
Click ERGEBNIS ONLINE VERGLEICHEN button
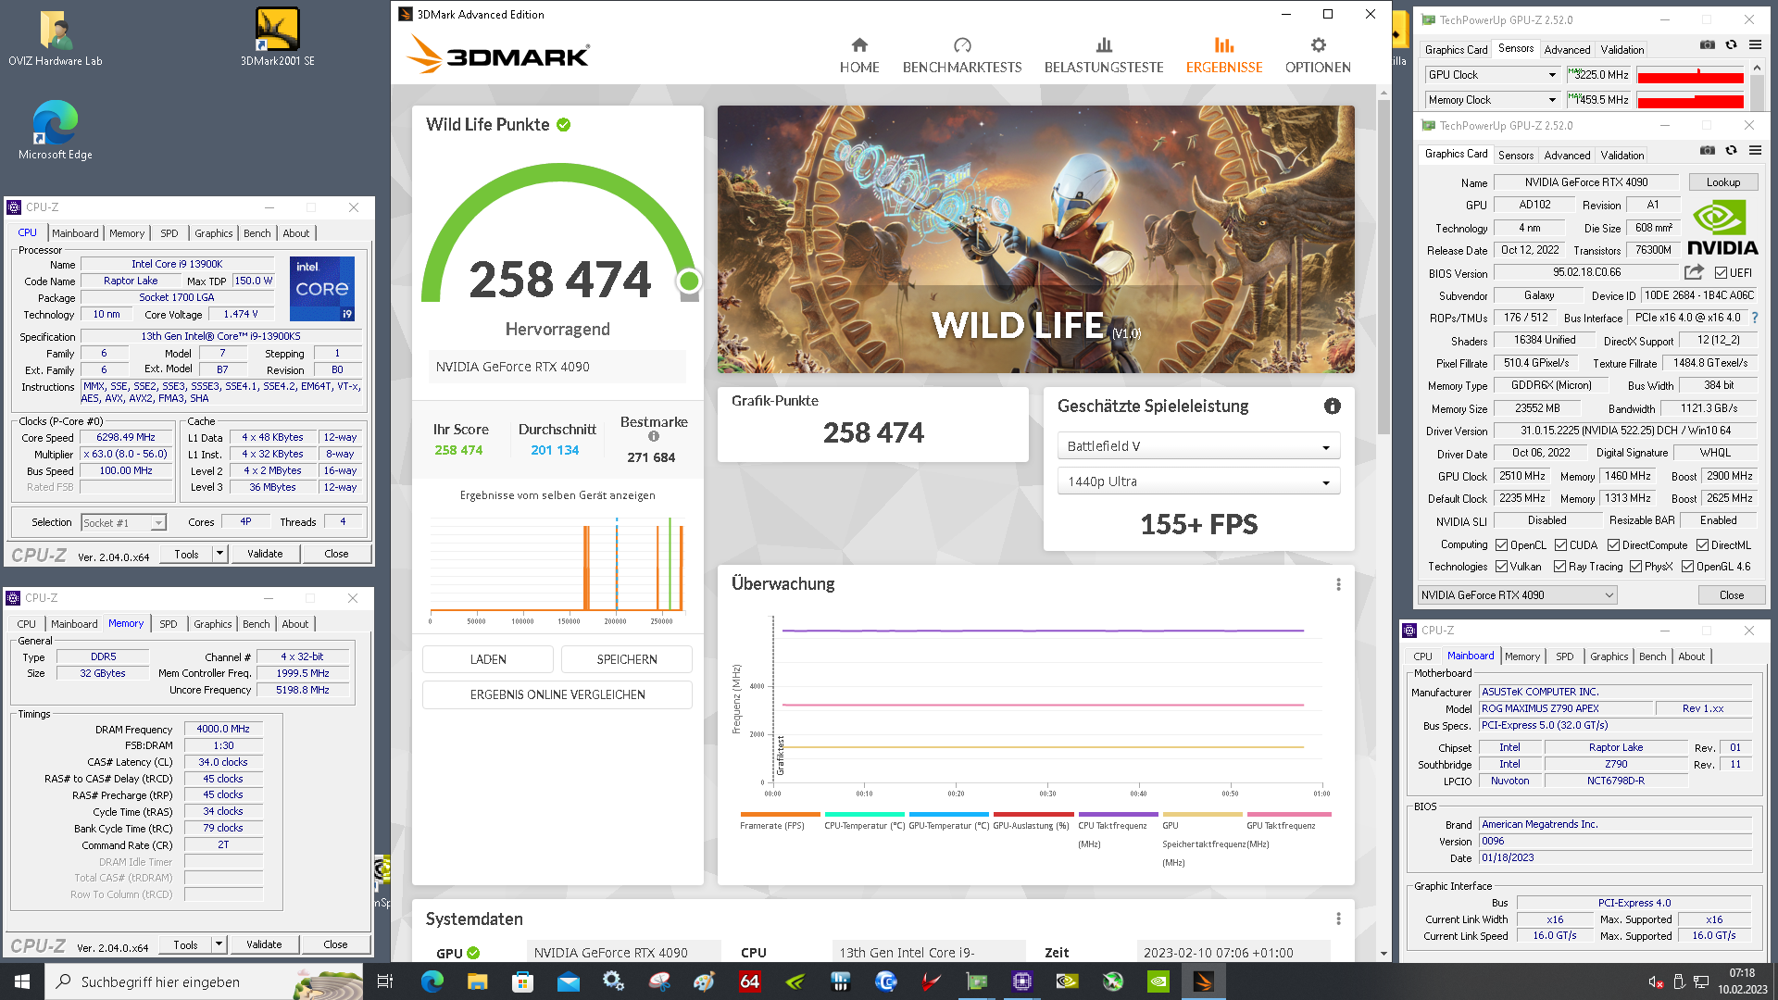pyautogui.click(x=557, y=694)
